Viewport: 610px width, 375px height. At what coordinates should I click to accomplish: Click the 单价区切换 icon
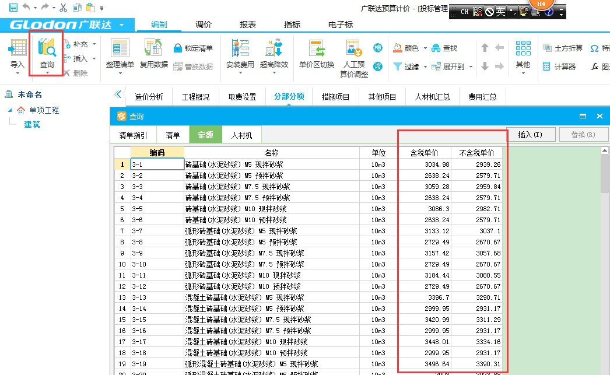pyautogui.click(x=316, y=50)
